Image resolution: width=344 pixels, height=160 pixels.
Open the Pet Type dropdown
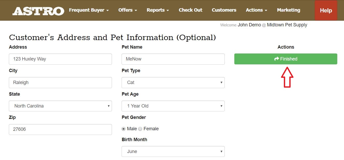click(173, 82)
